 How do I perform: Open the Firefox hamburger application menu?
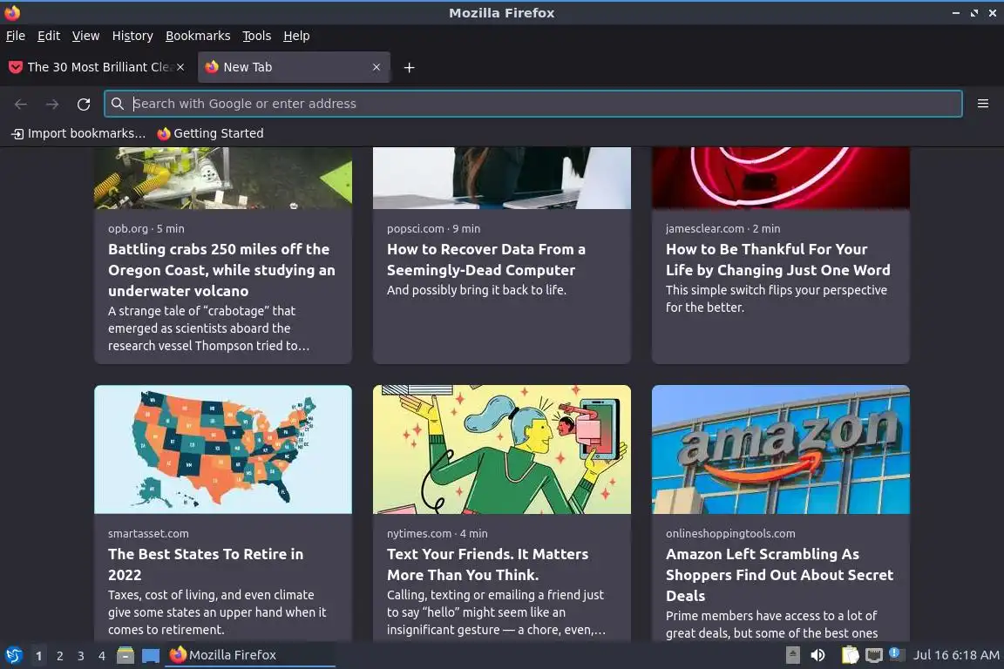click(x=983, y=104)
